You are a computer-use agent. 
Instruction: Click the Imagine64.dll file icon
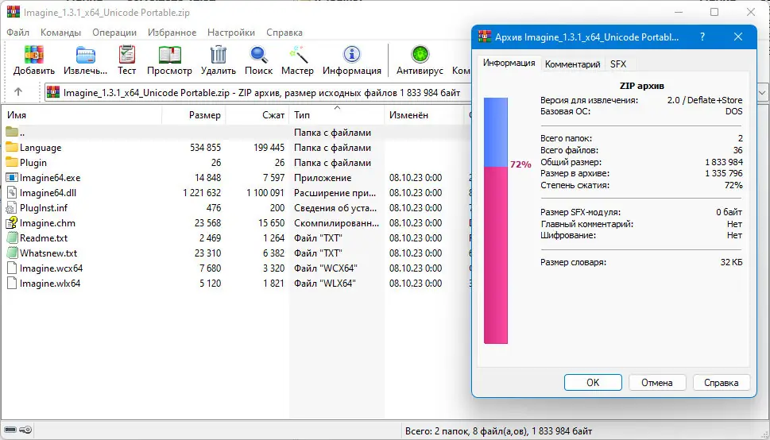(12, 193)
